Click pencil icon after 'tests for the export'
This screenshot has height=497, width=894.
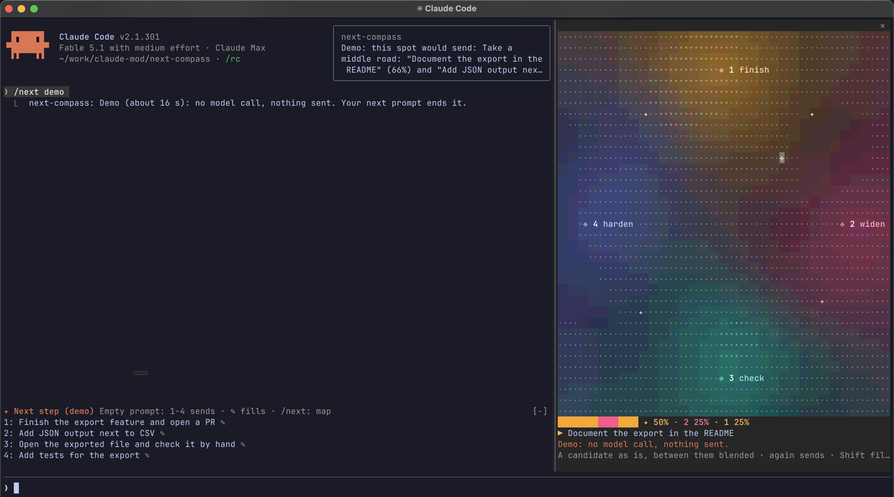147,455
